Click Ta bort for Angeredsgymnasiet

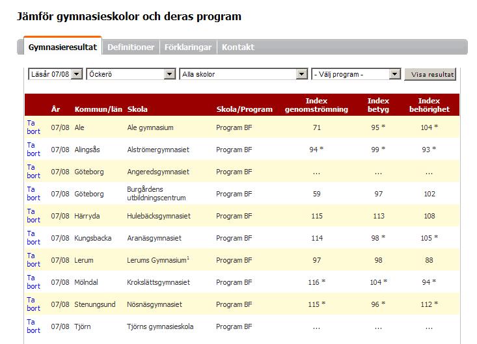[x=33, y=172]
